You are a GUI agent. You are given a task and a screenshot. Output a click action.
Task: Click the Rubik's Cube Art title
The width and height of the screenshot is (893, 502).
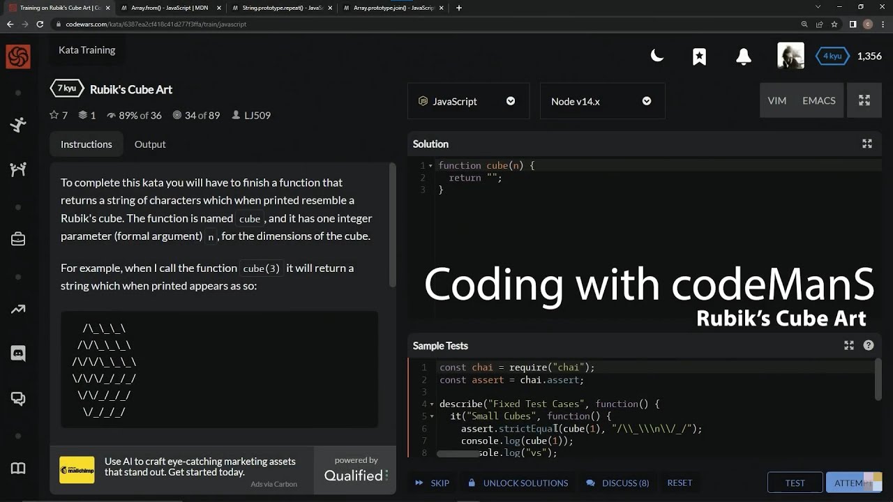point(131,89)
